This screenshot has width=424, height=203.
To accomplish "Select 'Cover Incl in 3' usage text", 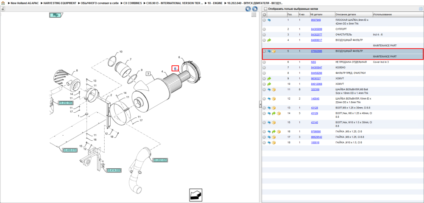I will tap(380, 62).
